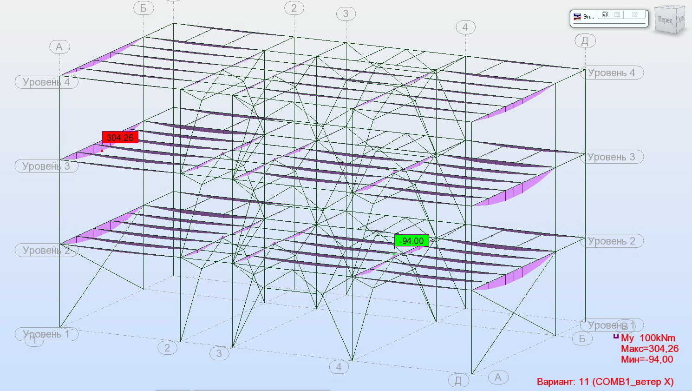Click the right side face of the view cube
Image resolution: width=692 pixels, height=391 pixels.
click(680, 20)
